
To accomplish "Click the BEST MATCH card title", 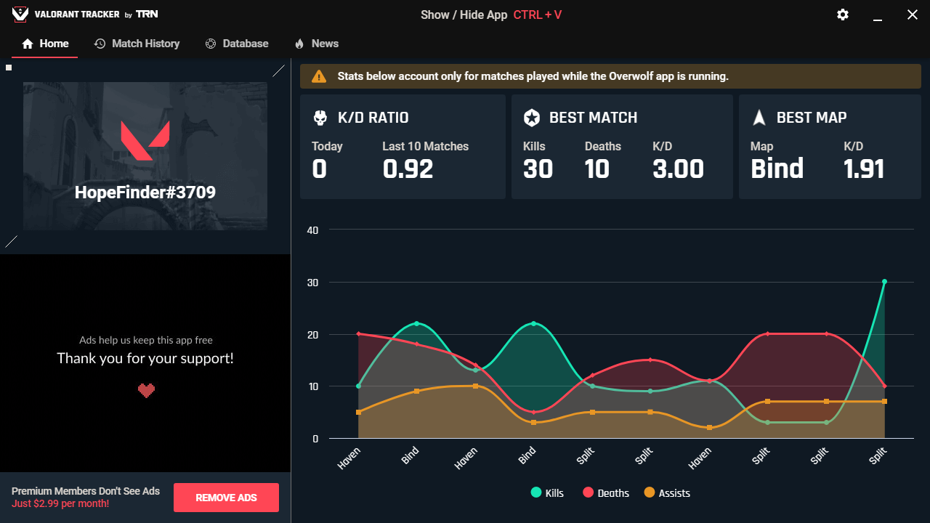I will point(593,118).
